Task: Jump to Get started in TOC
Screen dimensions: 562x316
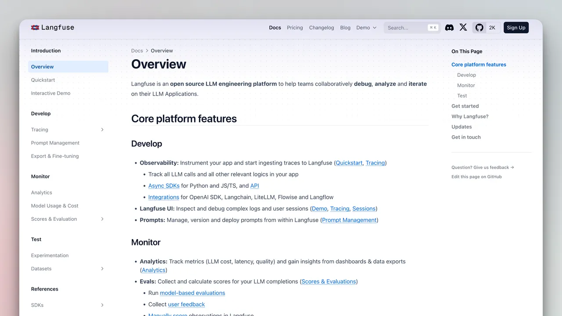Action: coord(465,106)
